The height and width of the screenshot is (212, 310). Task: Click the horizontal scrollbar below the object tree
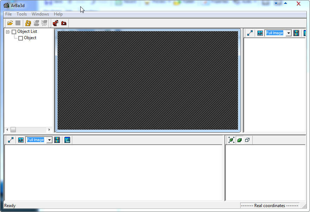point(14,130)
